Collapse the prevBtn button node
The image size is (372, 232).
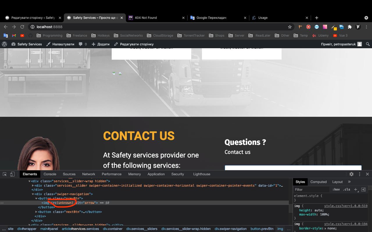coord(36,198)
